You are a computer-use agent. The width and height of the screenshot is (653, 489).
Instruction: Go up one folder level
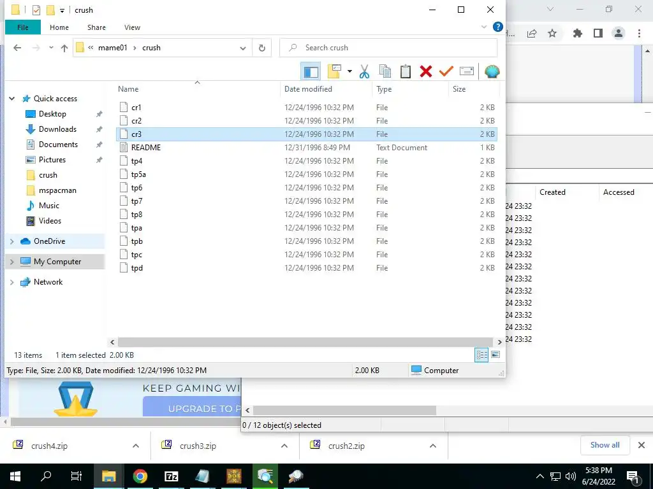(x=64, y=48)
